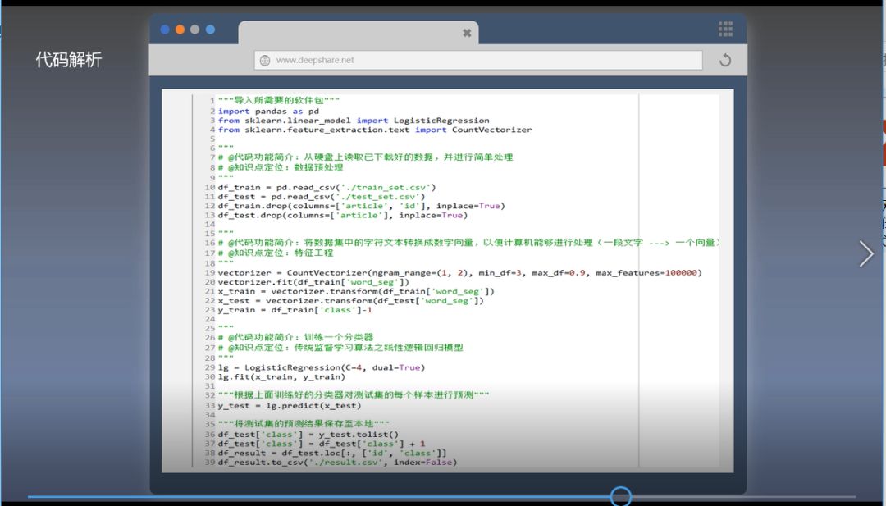The image size is (886, 506).
Task: Close the browser tab with the X icon
Action: tap(467, 33)
